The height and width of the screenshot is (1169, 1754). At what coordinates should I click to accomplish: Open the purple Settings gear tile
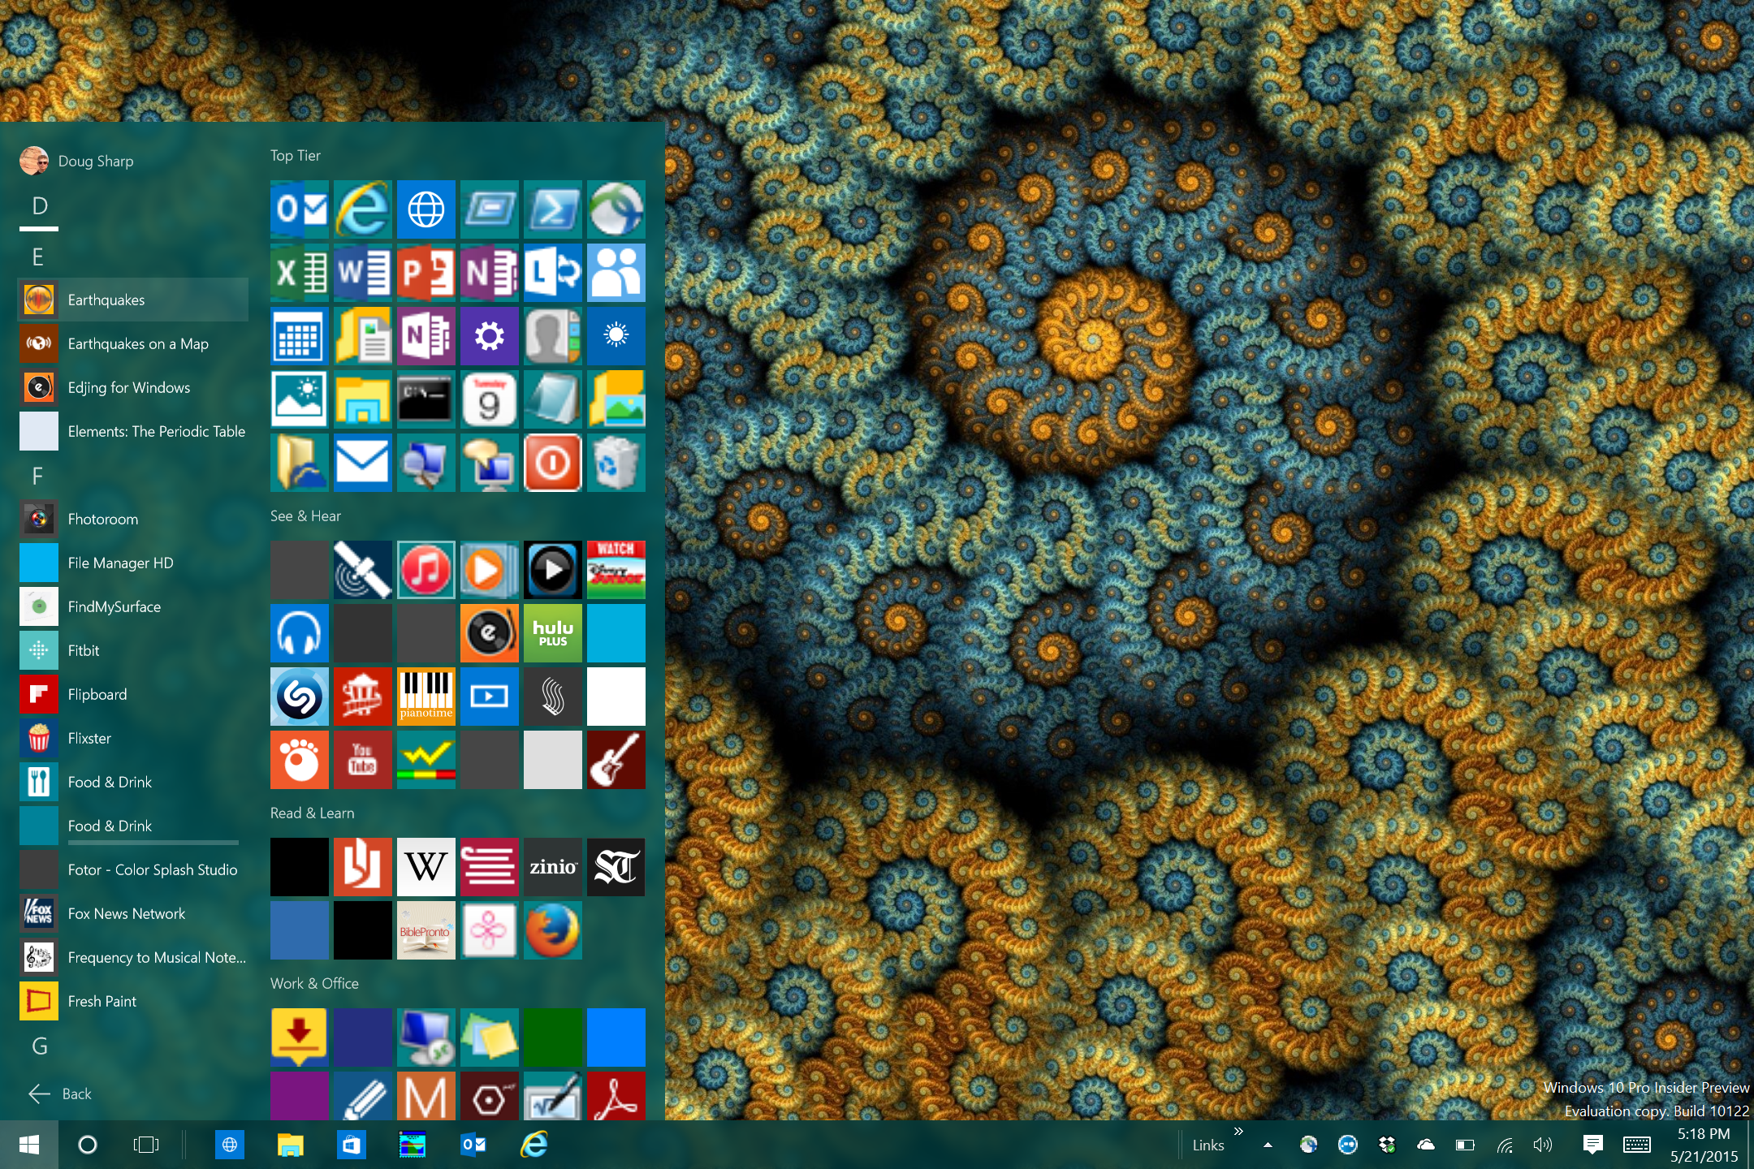pyautogui.click(x=490, y=336)
